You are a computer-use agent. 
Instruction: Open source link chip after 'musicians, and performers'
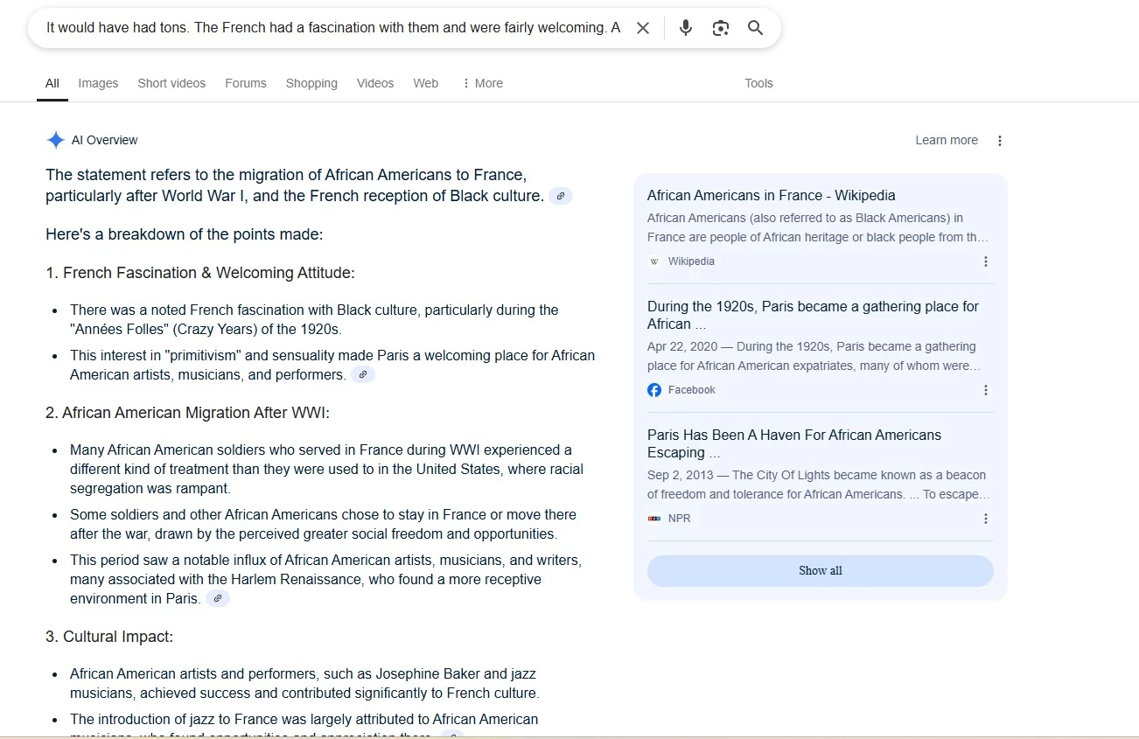363,374
